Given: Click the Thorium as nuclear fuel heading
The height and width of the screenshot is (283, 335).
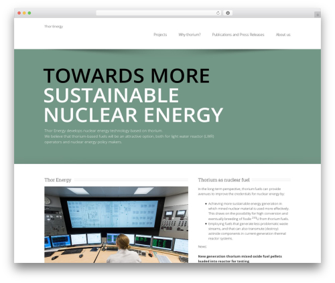Looking at the screenshot, I should [224, 180].
